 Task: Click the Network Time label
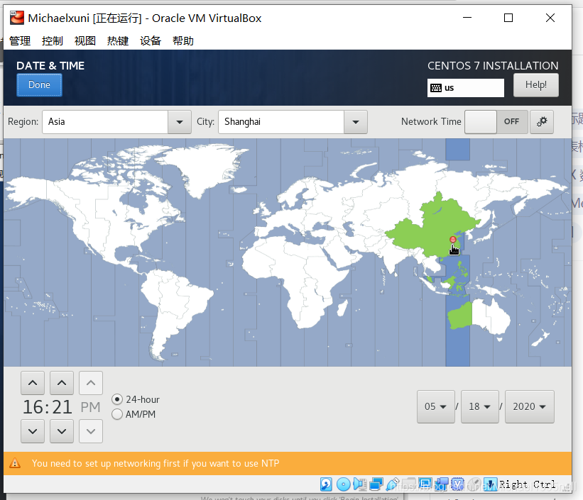tap(431, 121)
